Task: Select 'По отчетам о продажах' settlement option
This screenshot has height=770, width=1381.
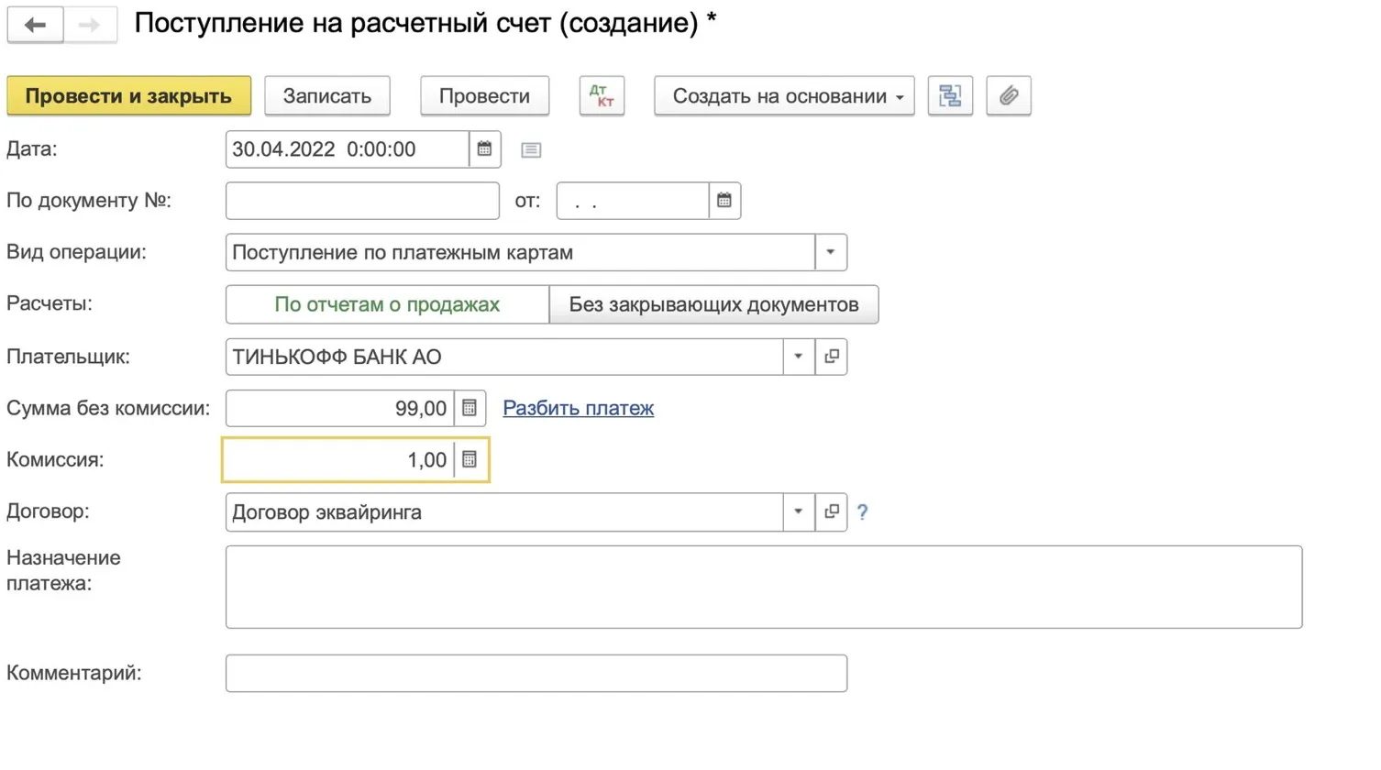Action: coord(387,305)
